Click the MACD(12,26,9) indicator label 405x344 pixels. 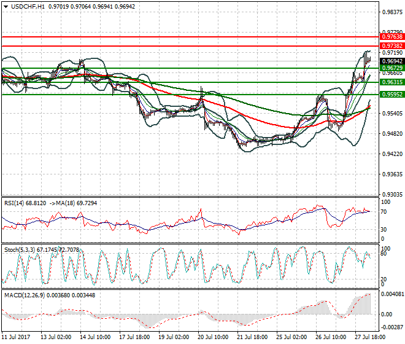50,295
